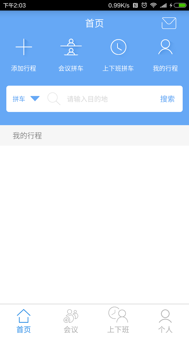This screenshot has width=189, height=337.
Task: Expand the 拼车 dropdown arrow
Action: click(x=35, y=99)
